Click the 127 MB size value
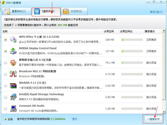 coord(110,51)
